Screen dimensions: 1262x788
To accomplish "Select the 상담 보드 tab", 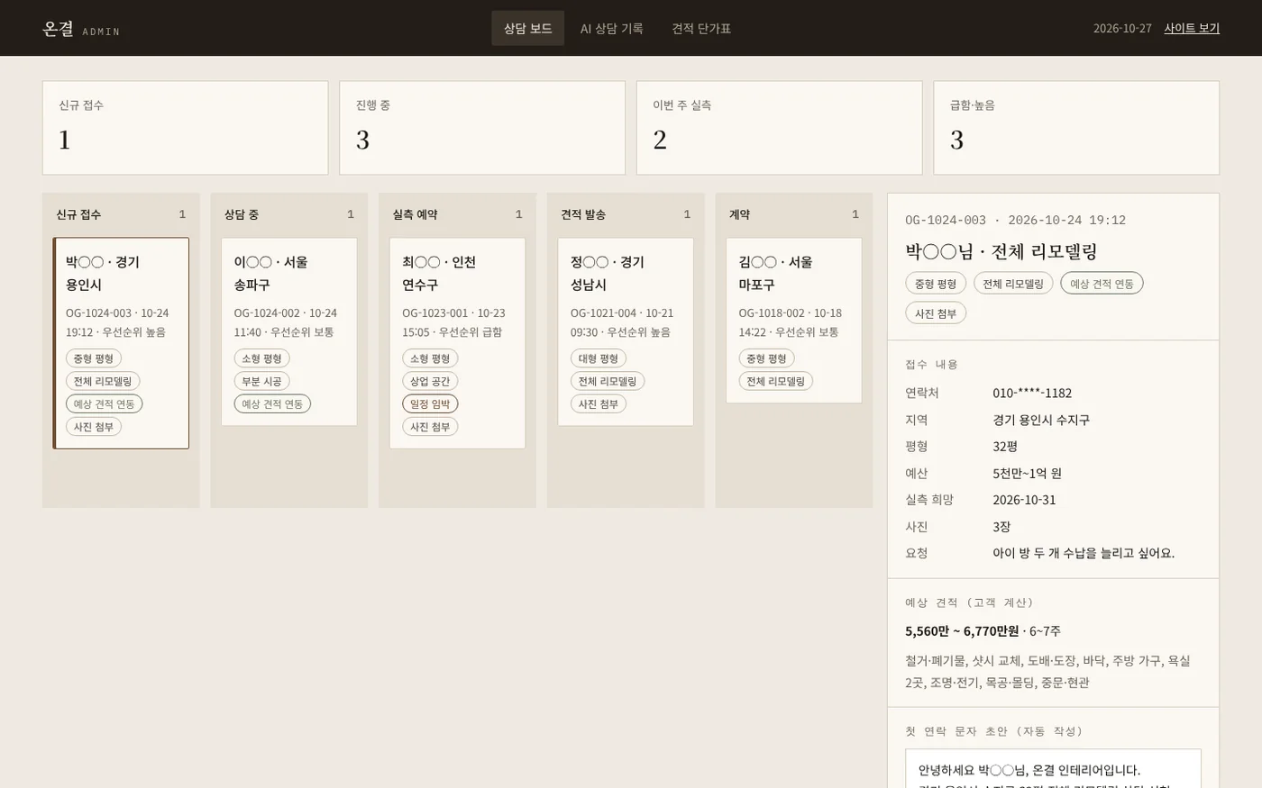I will click(x=527, y=28).
